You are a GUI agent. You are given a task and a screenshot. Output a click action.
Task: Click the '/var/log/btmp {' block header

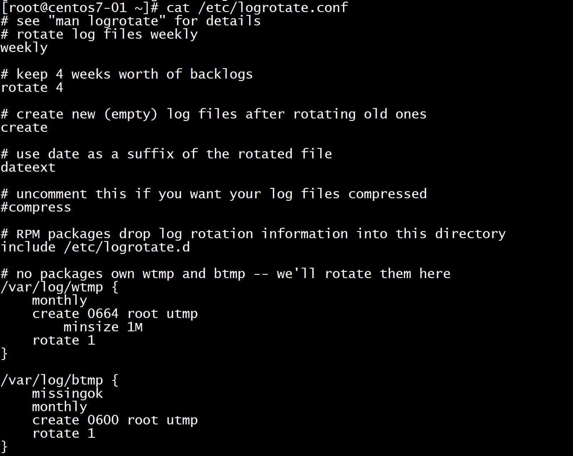59,380
